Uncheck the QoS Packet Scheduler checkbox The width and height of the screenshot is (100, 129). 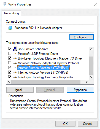(x=10, y=49)
